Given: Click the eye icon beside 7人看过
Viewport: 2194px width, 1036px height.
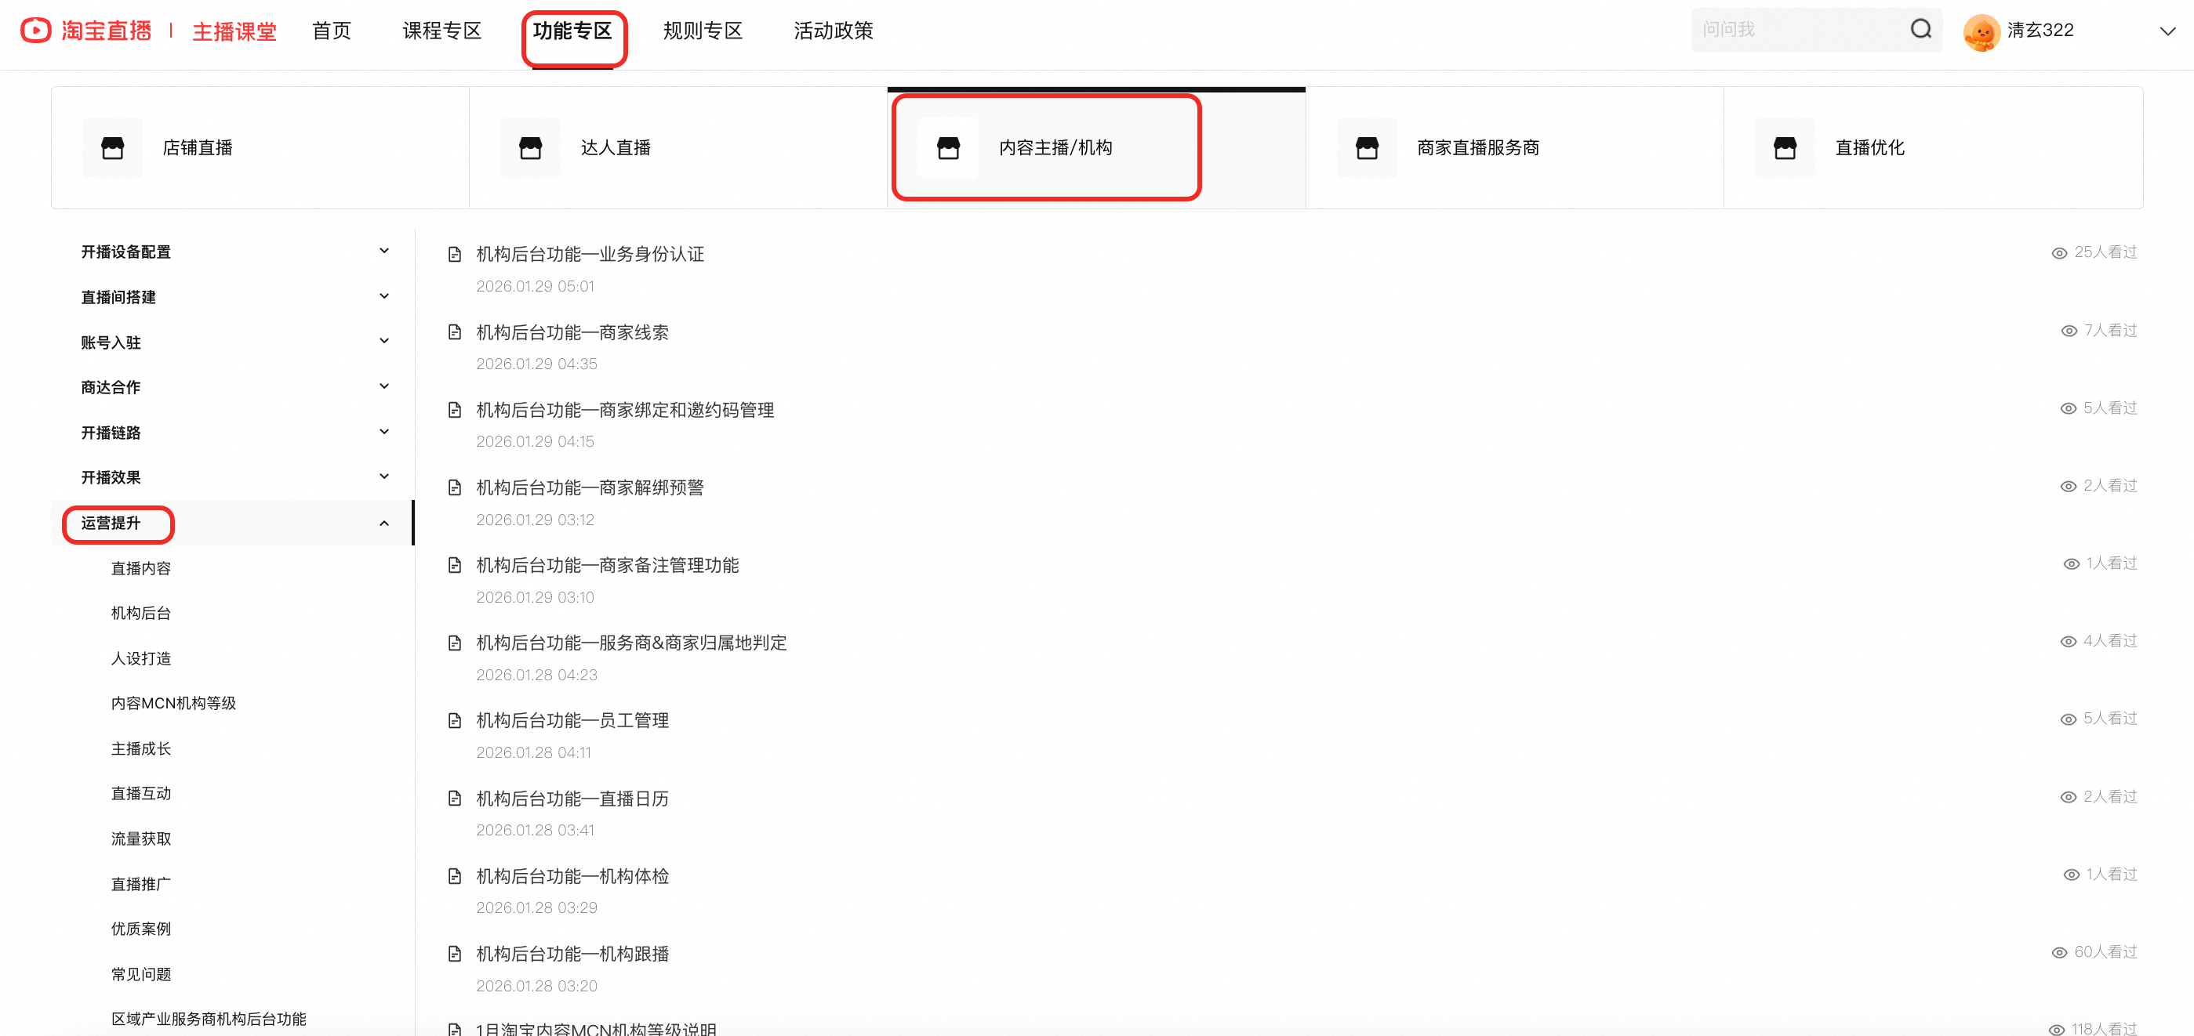Looking at the screenshot, I should (x=2069, y=330).
